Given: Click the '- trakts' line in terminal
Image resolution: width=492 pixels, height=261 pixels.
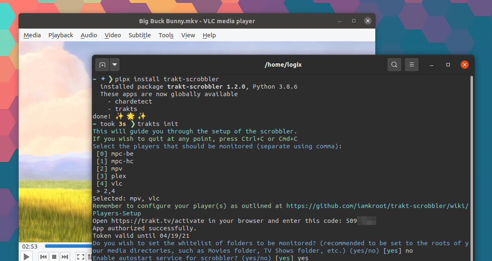Looking at the screenshot, I should coord(122,109).
